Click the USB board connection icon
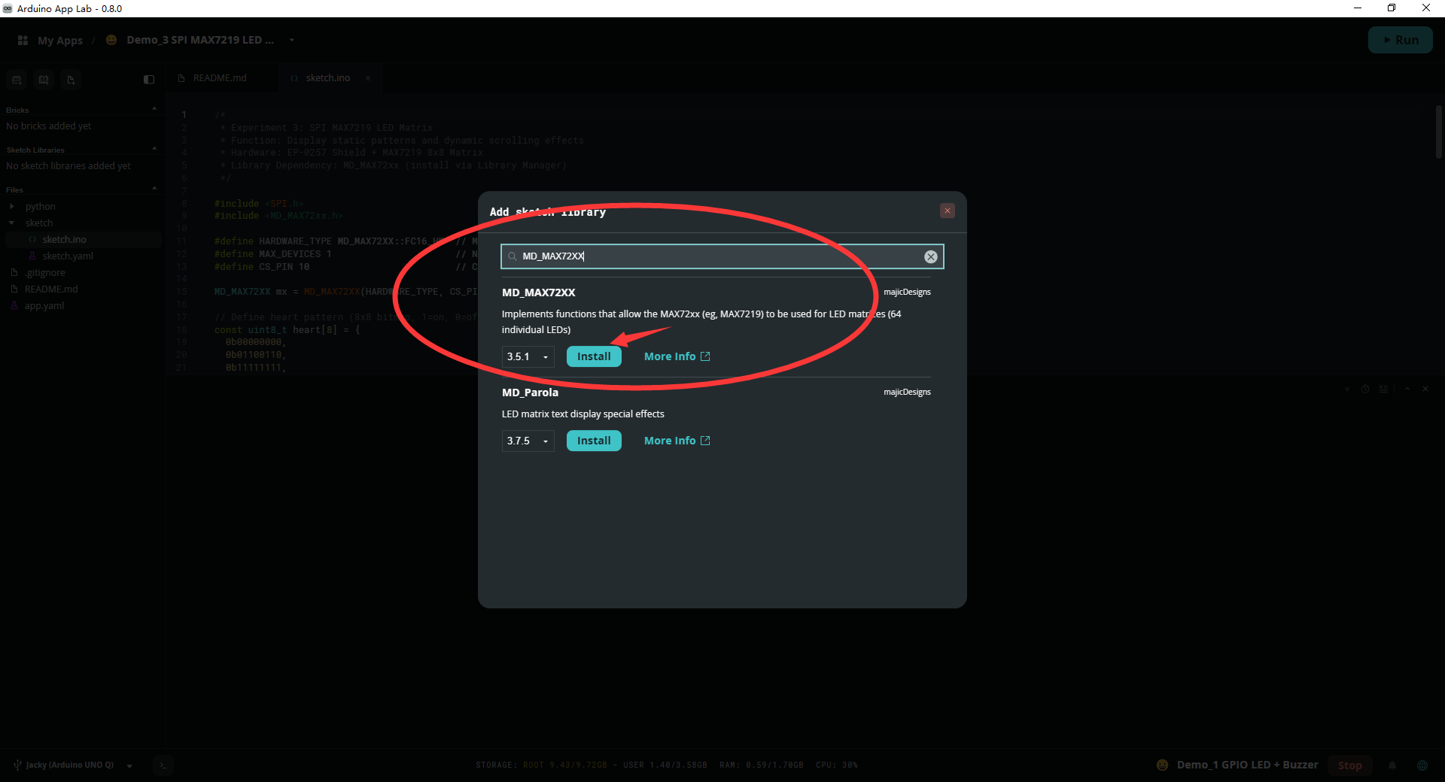Image resolution: width=1445 pixels, height=782 pixels. click(17, 765)
